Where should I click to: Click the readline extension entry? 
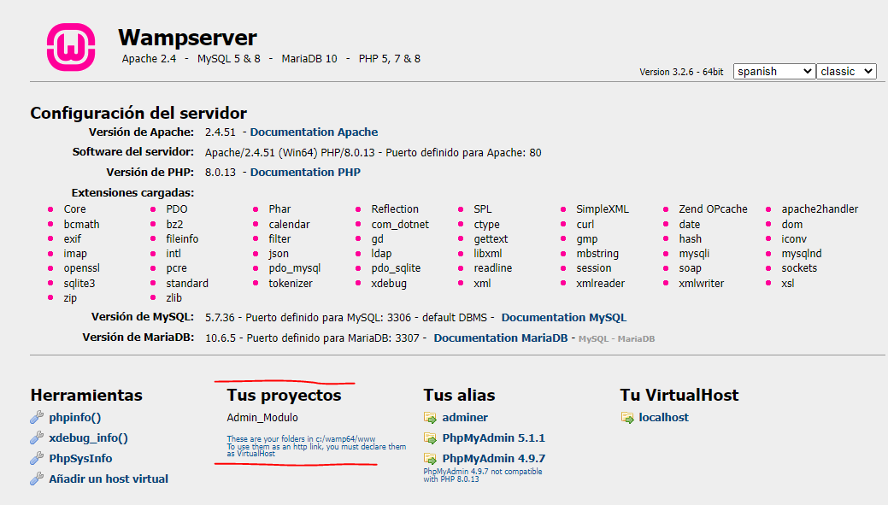pyautogui.click(x=492, y=267)
